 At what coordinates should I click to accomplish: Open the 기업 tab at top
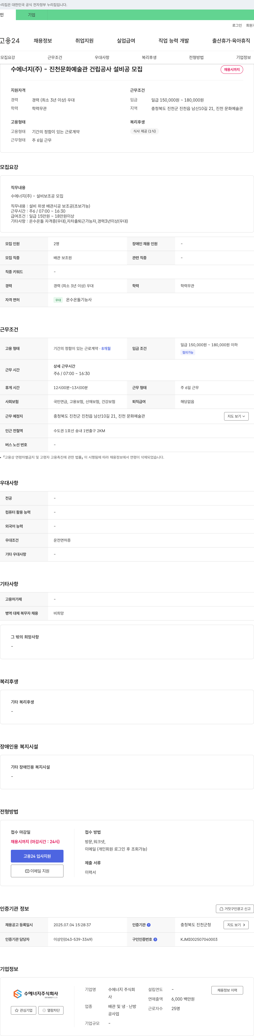[31, 15]
